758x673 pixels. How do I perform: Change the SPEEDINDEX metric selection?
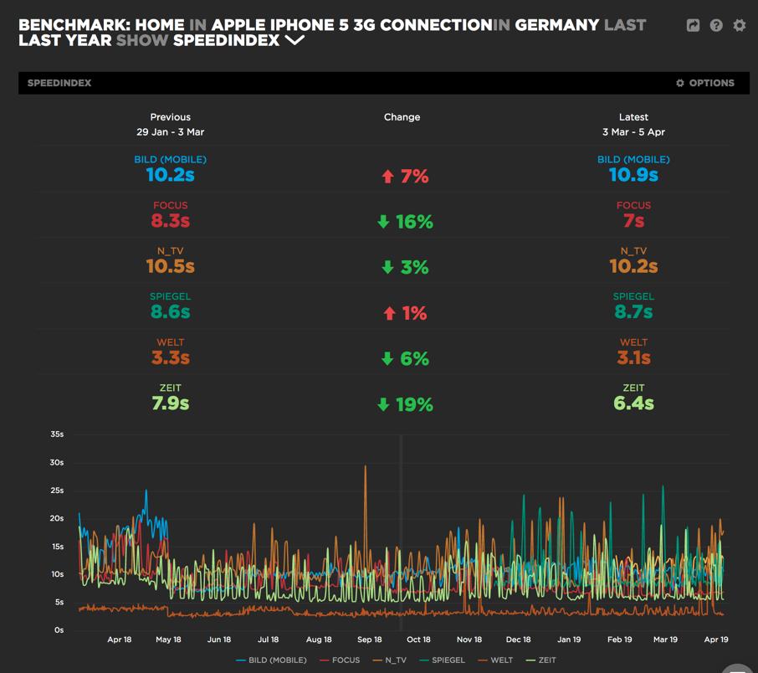226,40
